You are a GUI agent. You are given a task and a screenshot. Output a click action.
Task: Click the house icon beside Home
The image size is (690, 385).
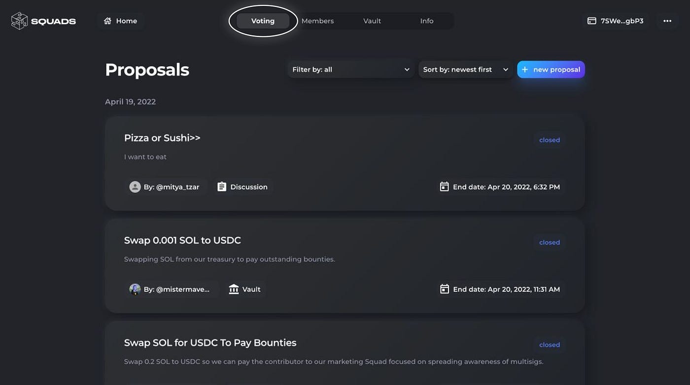pyautogui.click(x=107, y=21)
